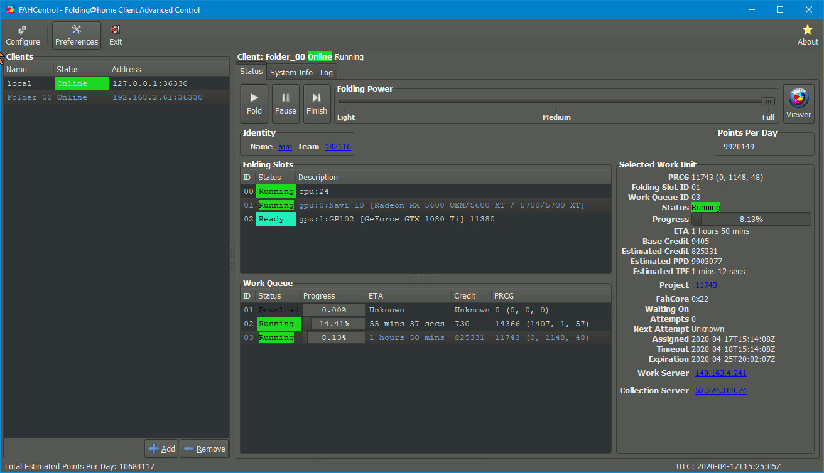This screenshot has width=824, height=473.
Task: Select folding slot 01 Navi 10 GPU
Action: (426, 205)
